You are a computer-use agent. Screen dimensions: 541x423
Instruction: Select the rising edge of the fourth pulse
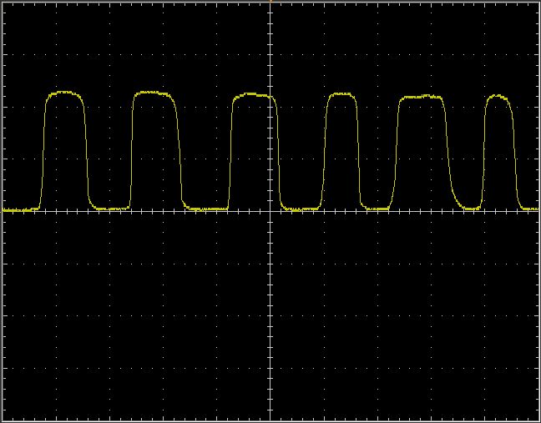325,150
